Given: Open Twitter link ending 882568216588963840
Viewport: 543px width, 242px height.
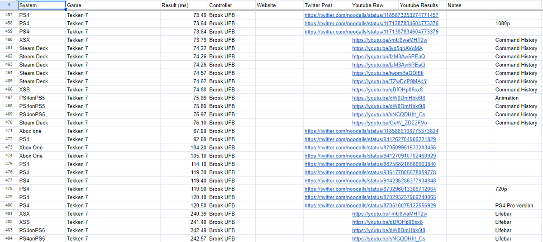Looking at the screenshot, I should [370, 164].
